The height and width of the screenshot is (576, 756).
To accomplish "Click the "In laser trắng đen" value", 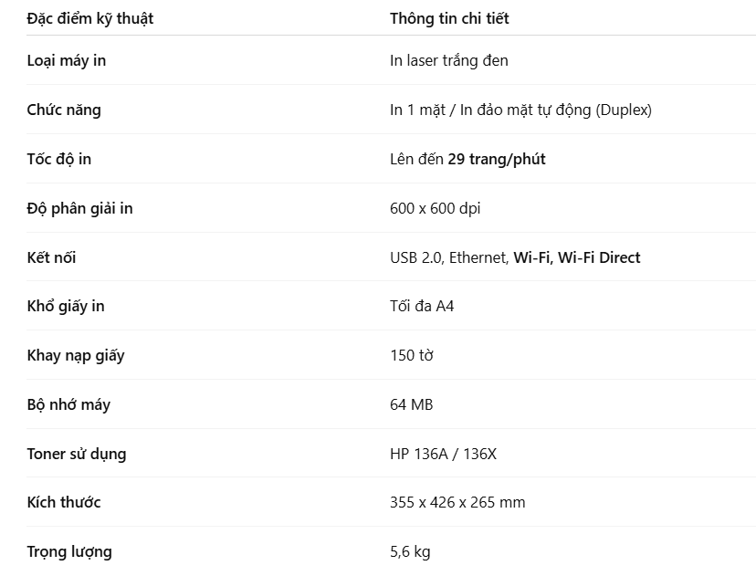I will click(x=448, y=60).
